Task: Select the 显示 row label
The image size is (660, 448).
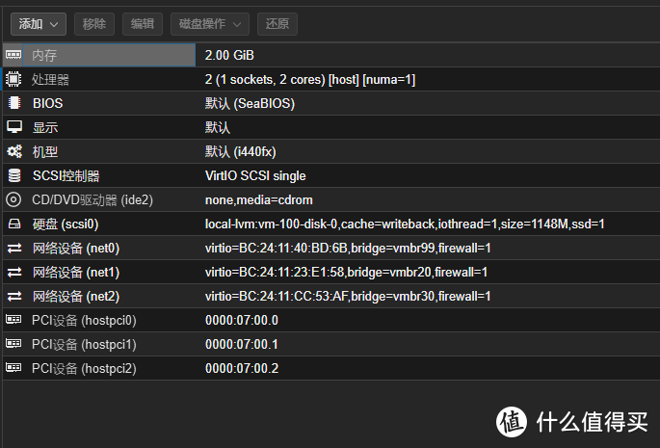Action: (x=45, y=127)
